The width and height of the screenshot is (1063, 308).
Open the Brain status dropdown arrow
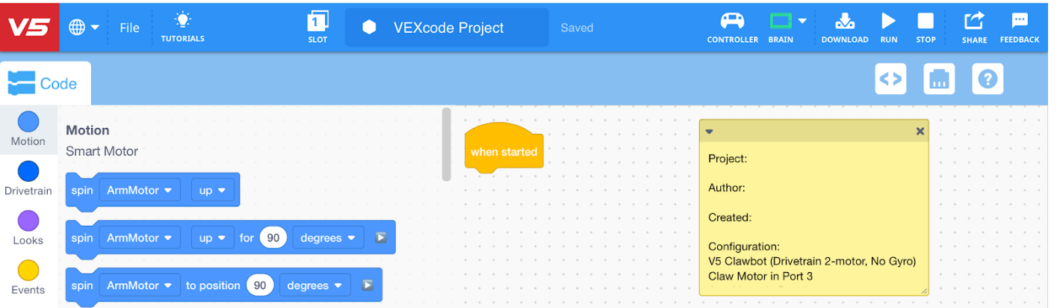coord(802,21)
